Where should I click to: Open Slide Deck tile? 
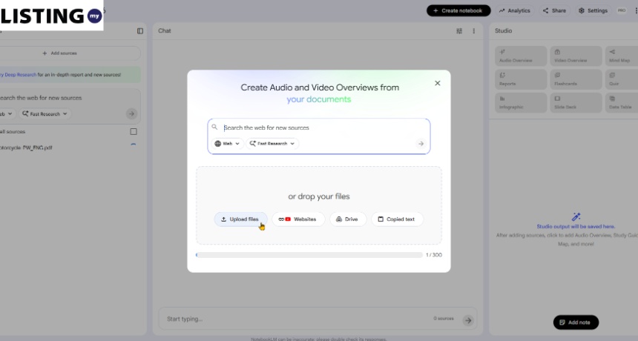tap(576, 102)
